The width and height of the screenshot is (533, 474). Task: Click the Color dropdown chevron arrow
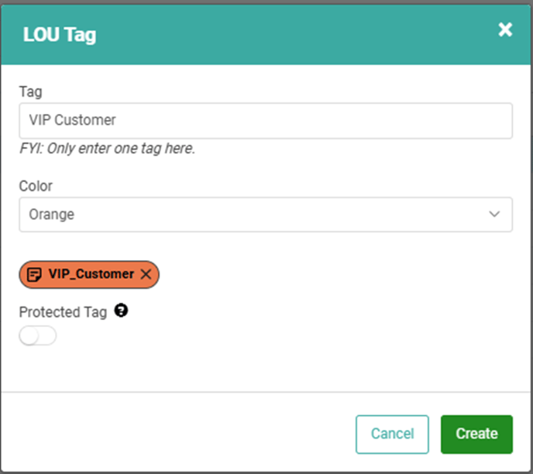tap(494, 214)
